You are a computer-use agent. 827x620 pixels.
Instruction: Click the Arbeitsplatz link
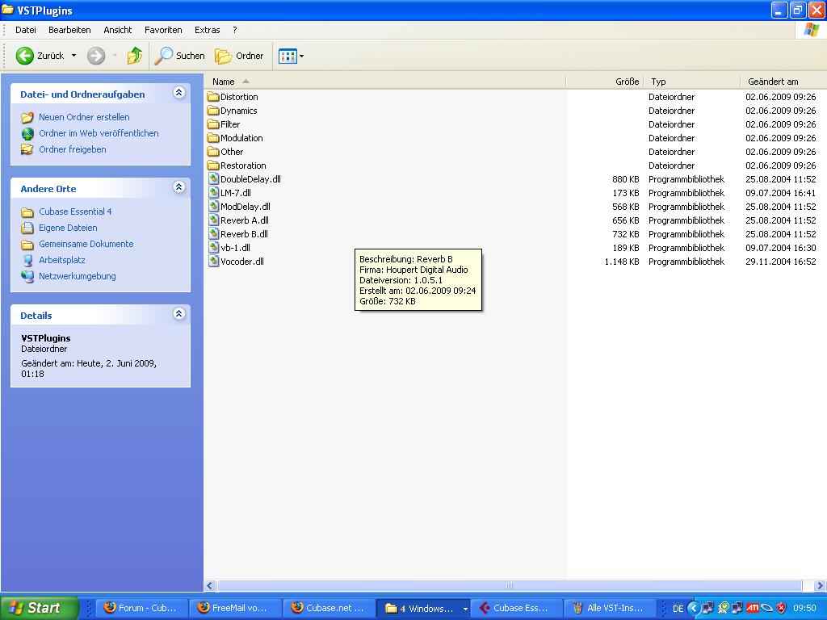click(61, 260)
